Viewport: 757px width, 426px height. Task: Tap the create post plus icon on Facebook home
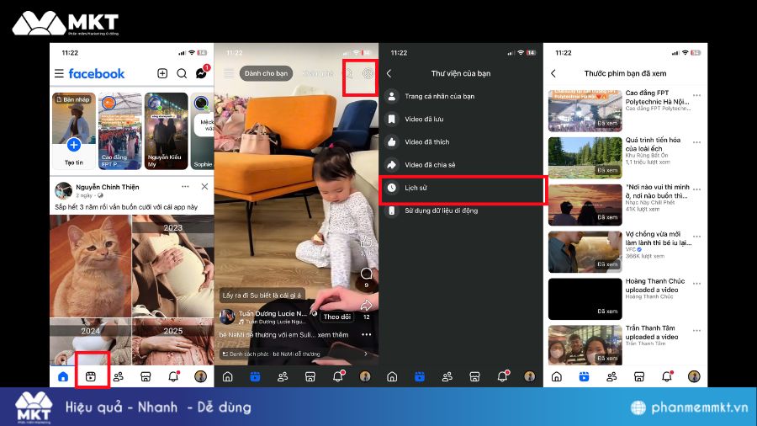pos(162,73)
